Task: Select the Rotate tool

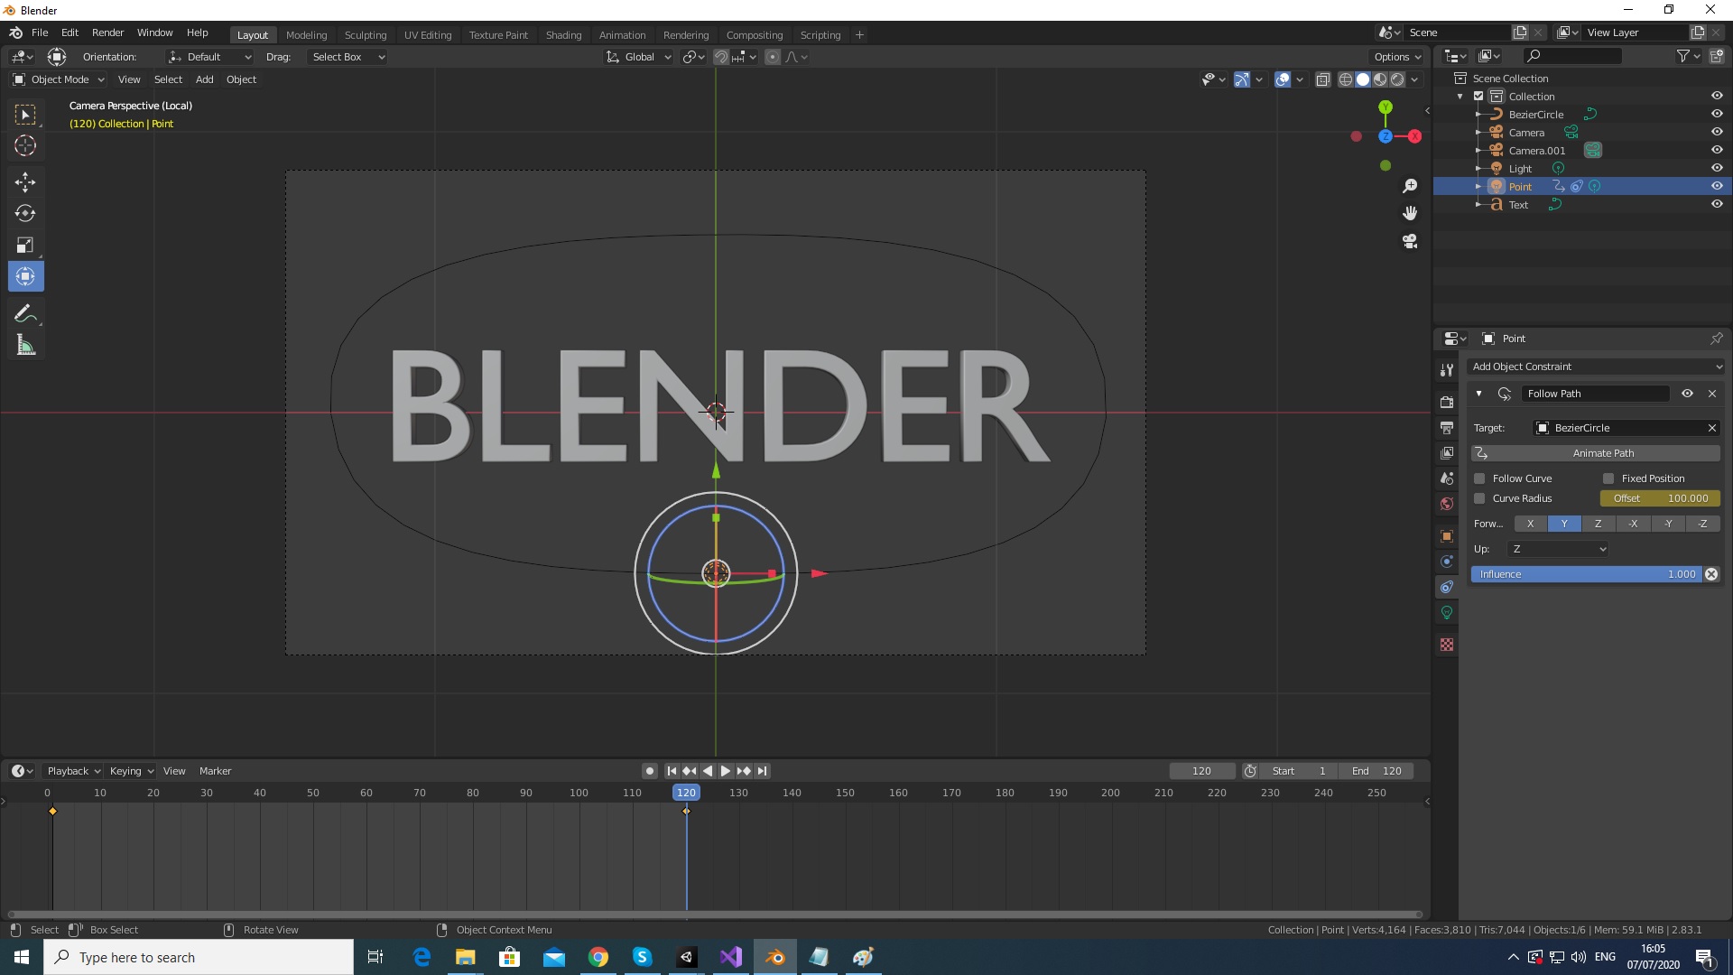Action: (x=25, y=213)
